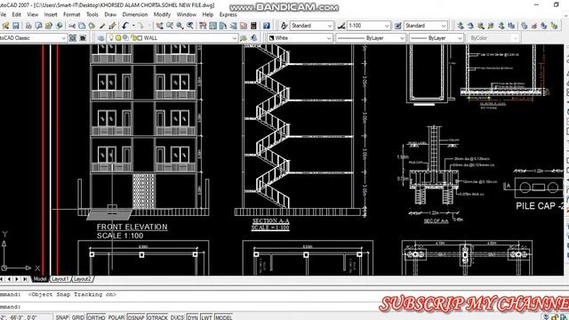Click the white color swatch in color control

click(271, 38)
